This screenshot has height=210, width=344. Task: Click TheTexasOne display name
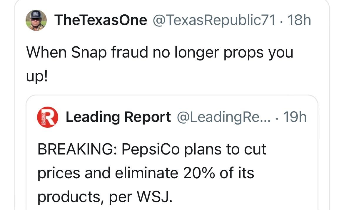[x=101, y=20]
